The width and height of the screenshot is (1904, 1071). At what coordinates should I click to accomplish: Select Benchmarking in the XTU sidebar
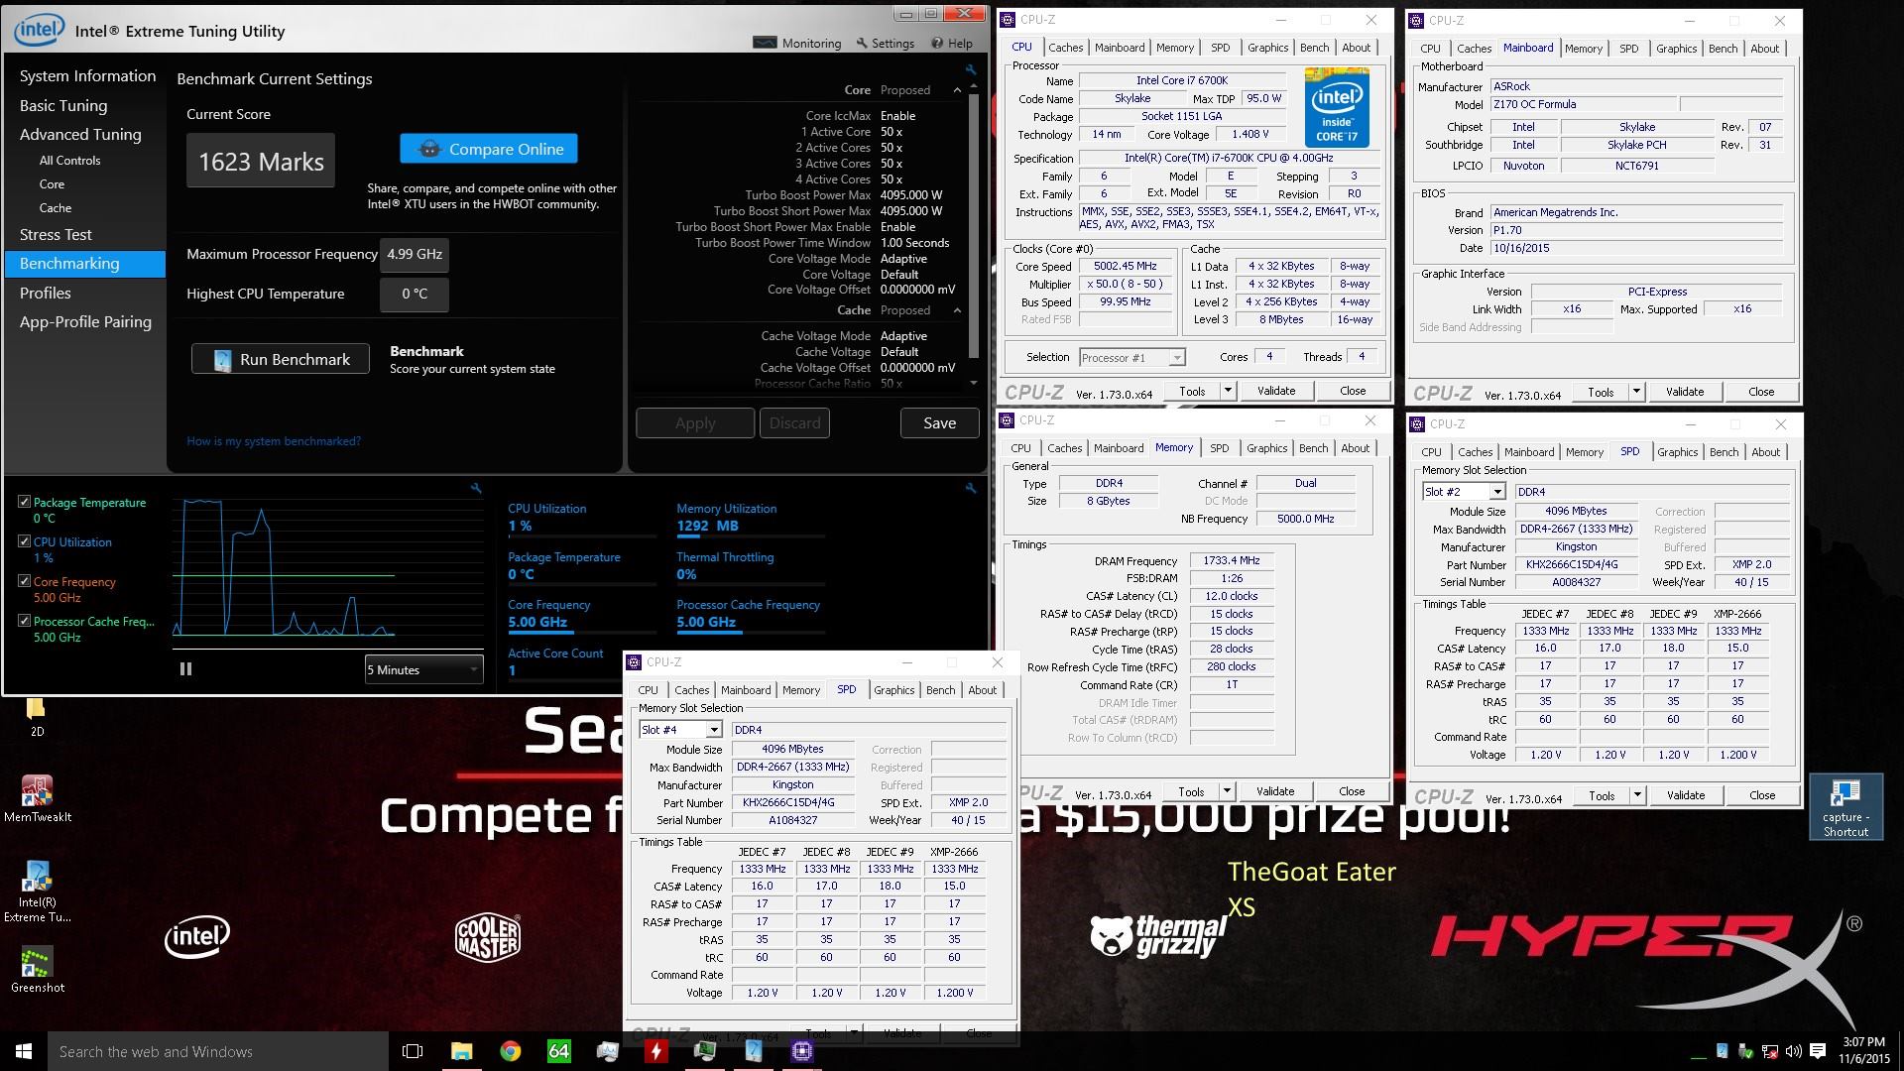click(x=85, y=264)
